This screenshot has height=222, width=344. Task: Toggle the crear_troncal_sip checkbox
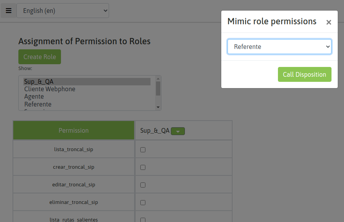point(143,167)
